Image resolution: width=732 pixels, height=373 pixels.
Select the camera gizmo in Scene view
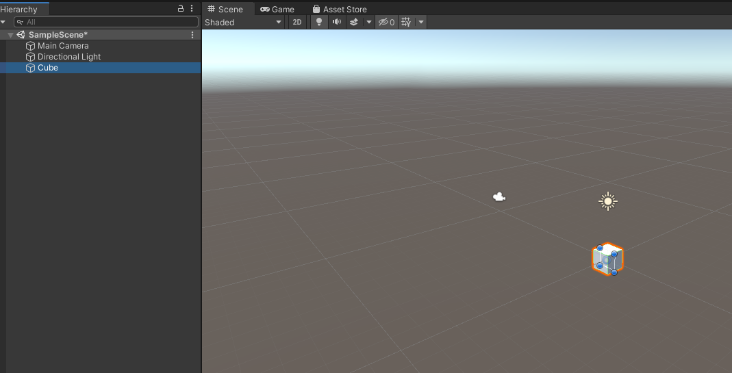[x=499, y=197]
